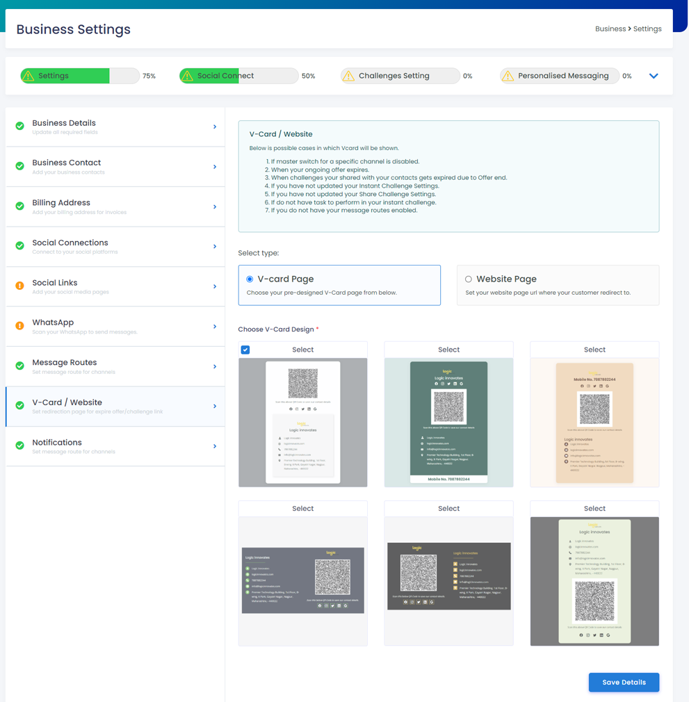Click the peach V-Card design thumbnail
The image size is (689, 702).
pyautogui.click(x=594, y=422)
